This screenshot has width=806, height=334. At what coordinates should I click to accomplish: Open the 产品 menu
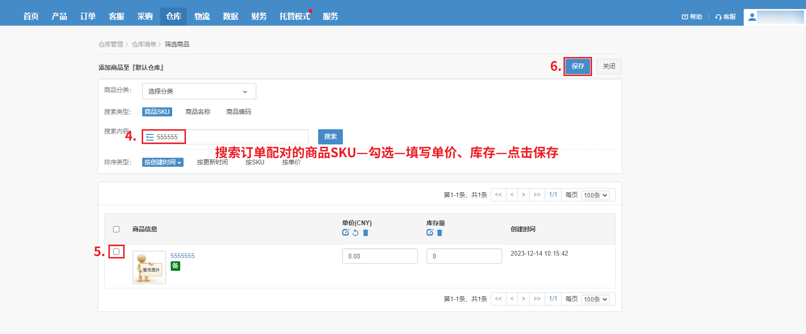tap(59, 17)
